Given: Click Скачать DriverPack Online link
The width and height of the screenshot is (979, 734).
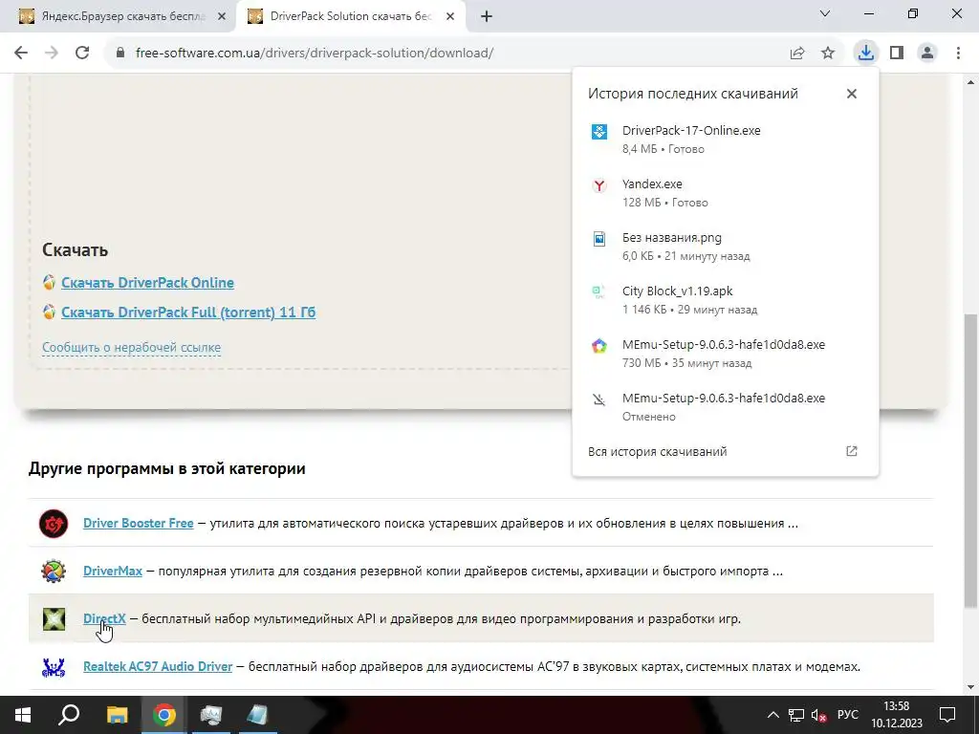Looking at the screenshot, I should [147, 283].
